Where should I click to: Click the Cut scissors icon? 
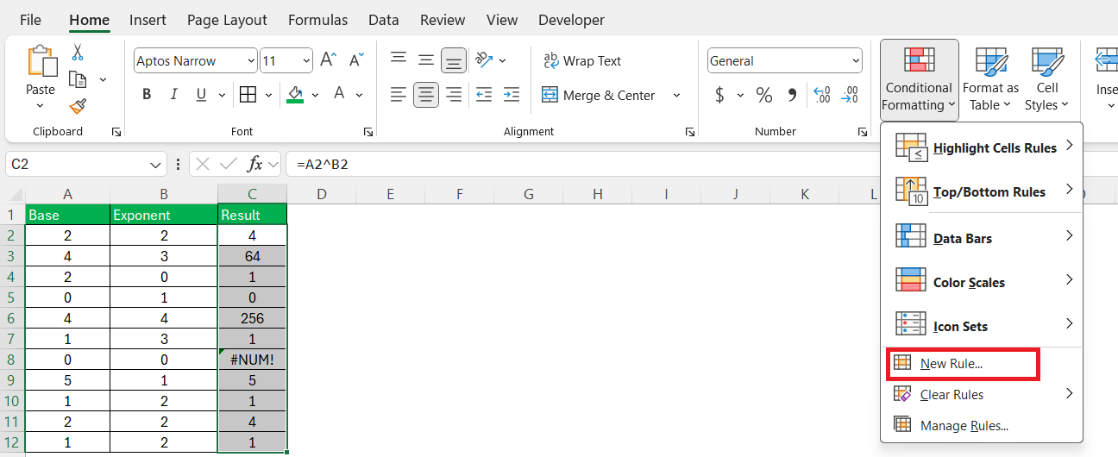pyautogui.click(x=78, y=52)
